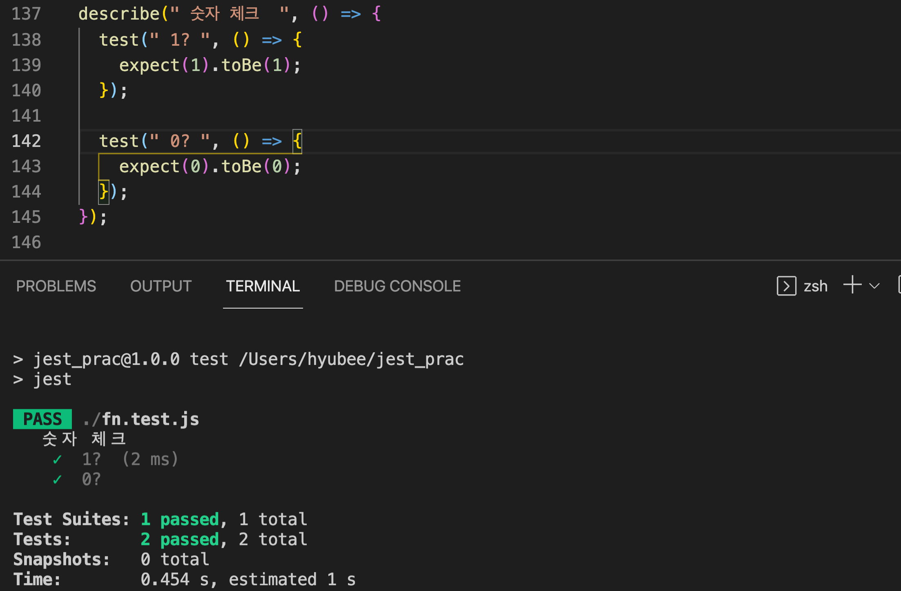Place cursor on expect(0).toBe(0) line
Screen dimensions: 901x591
point(210,167)
